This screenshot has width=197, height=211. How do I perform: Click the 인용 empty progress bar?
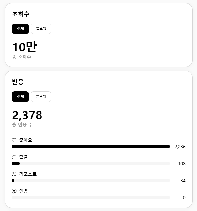coord(91,198)
